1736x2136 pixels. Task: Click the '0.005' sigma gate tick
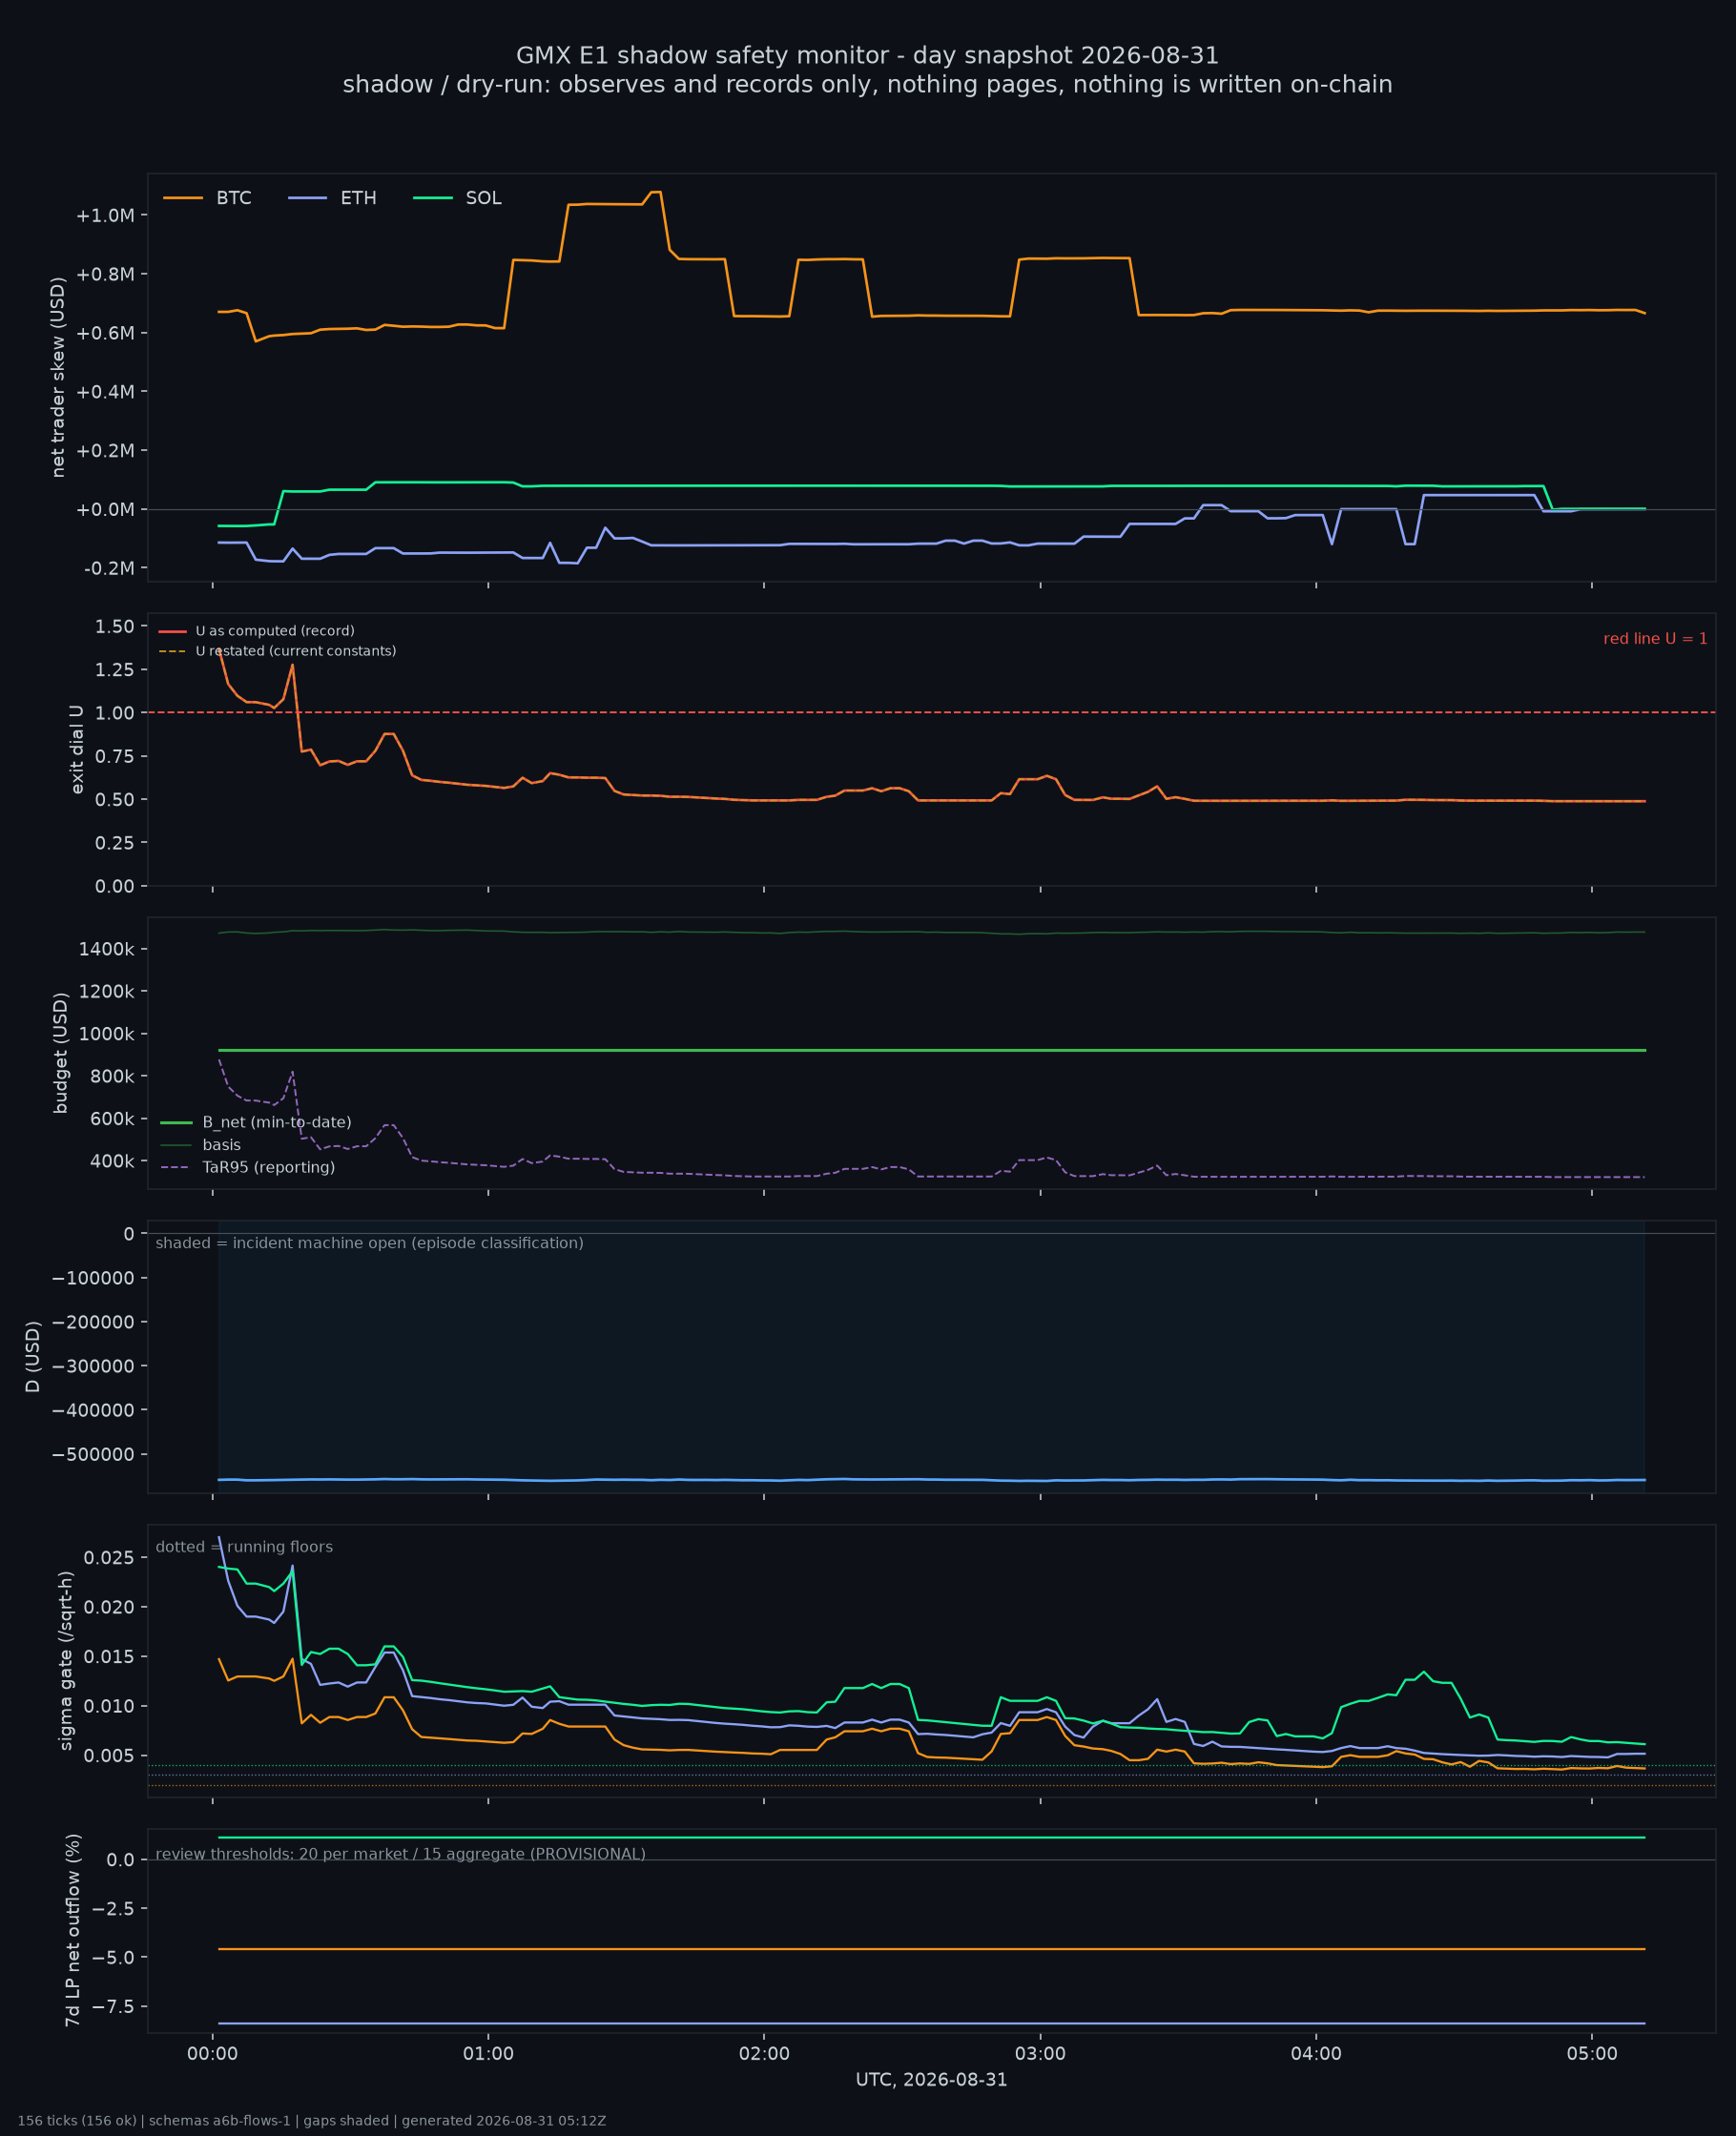click(x=109, y=1756)
